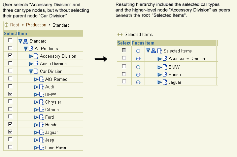The width and height of the screenshot is (237, 157).
Task: Check the Jeep checkbox
Action: [x=10, y=139]
